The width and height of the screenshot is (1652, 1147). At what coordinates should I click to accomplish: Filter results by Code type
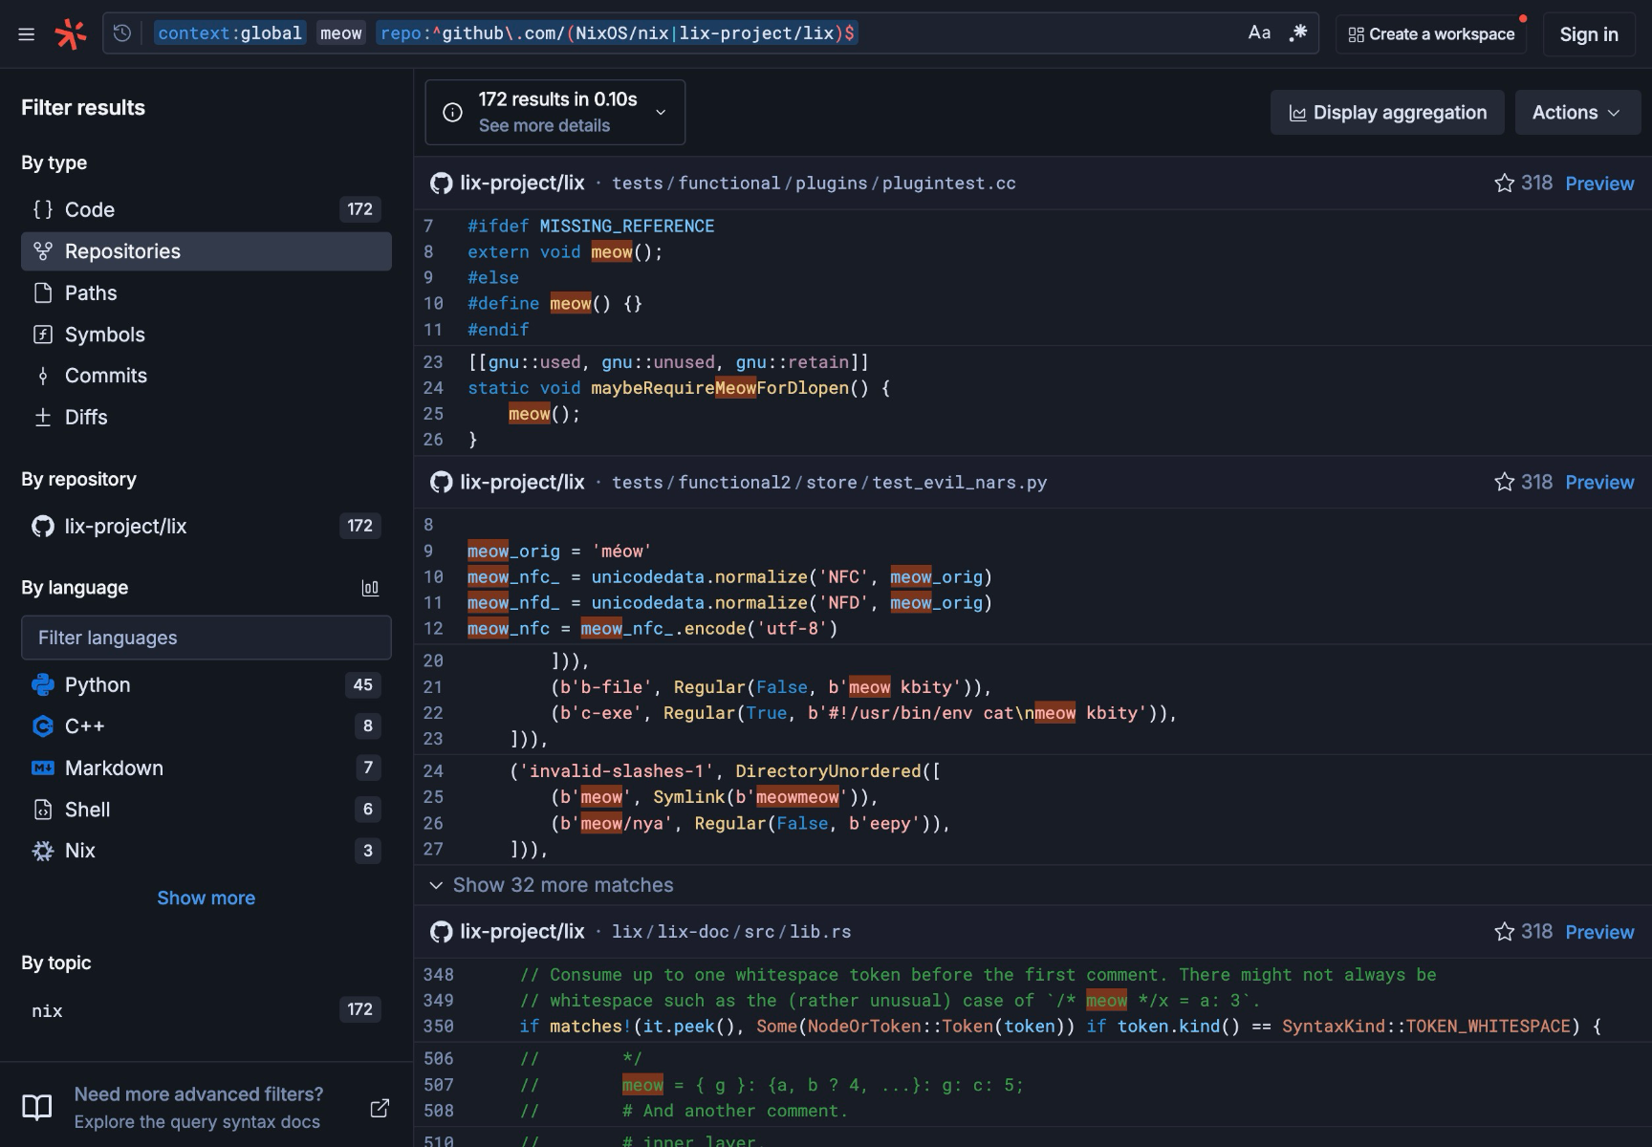click(206, 209)
